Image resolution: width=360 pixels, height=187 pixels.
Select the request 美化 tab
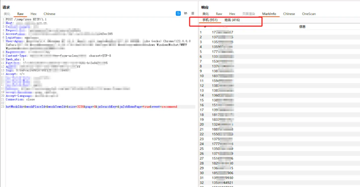[7, 14]
